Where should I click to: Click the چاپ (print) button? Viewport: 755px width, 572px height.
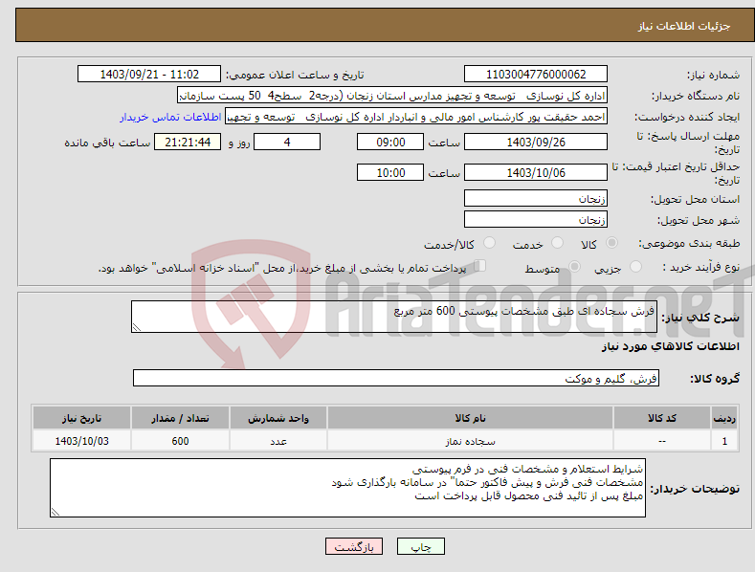[x=420, y=547]
